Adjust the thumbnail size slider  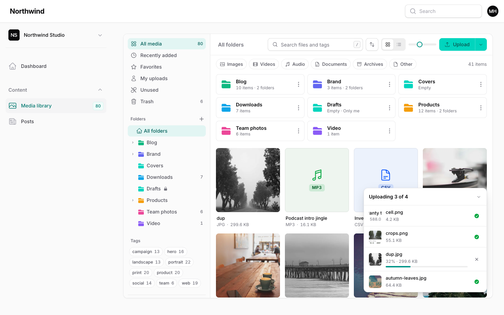point(422,44)
